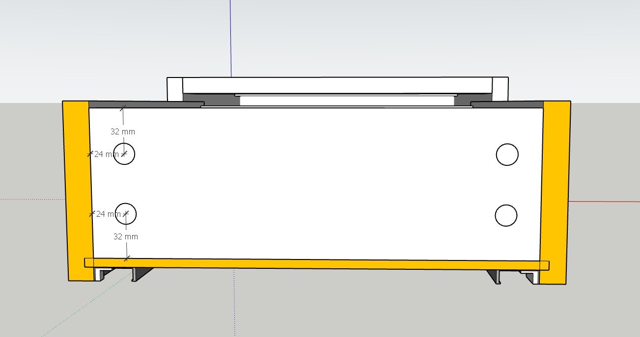Click the yellow bottom panel edge strip

coord(314,264)
